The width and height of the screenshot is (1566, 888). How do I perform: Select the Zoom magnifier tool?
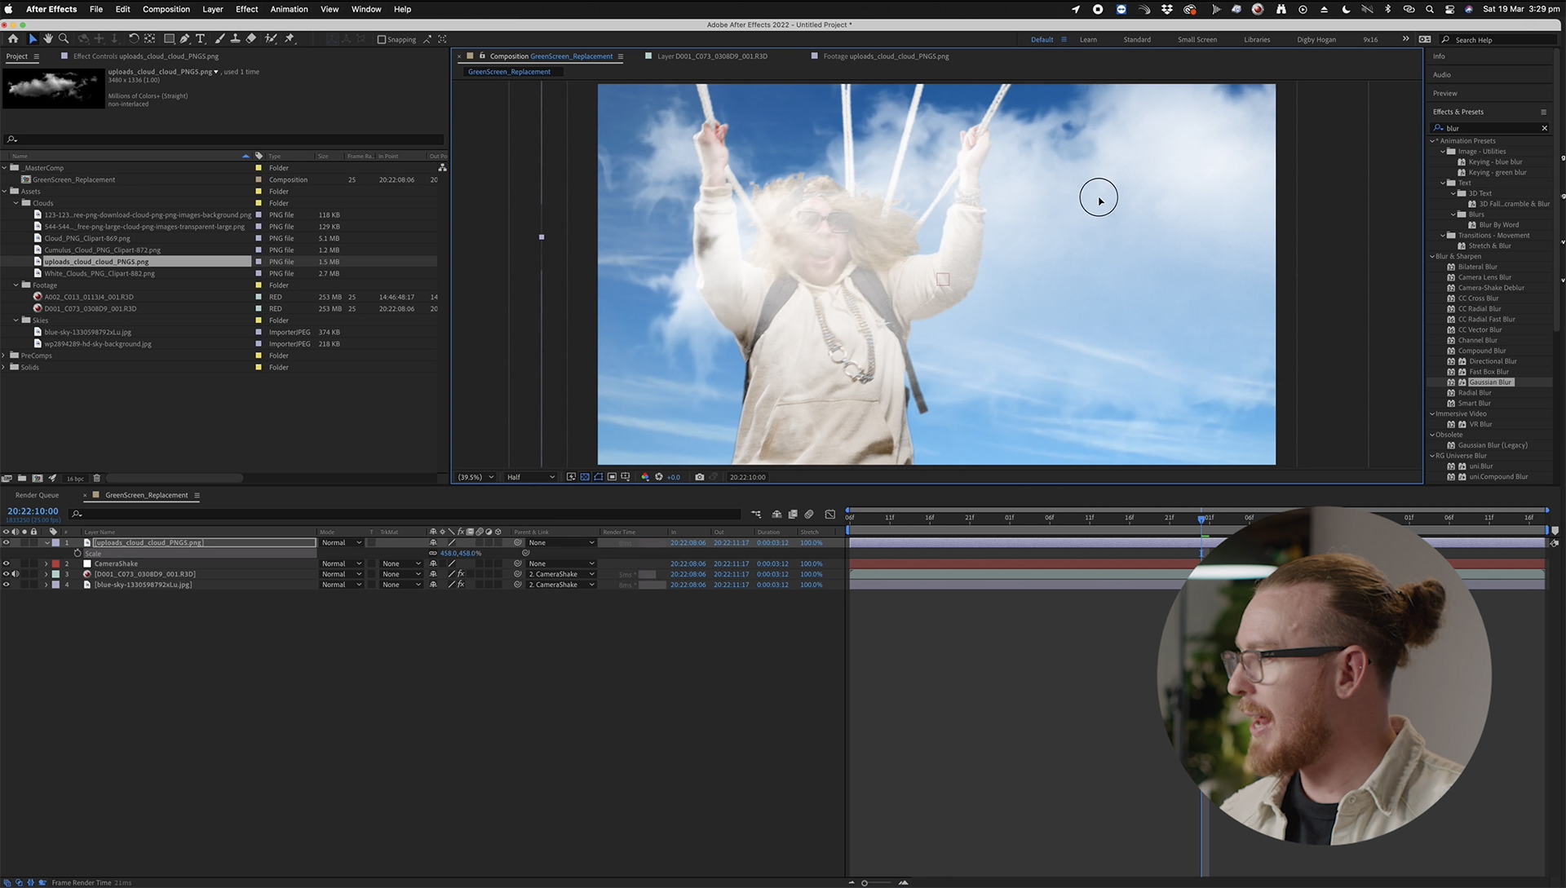(64, 39)
